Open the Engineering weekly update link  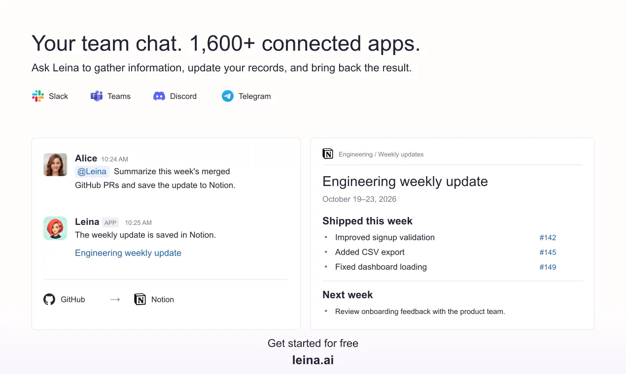128,253
